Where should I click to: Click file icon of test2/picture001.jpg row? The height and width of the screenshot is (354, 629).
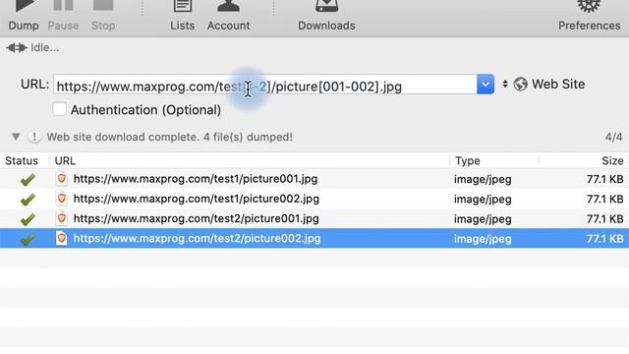[x=61, y=218]
